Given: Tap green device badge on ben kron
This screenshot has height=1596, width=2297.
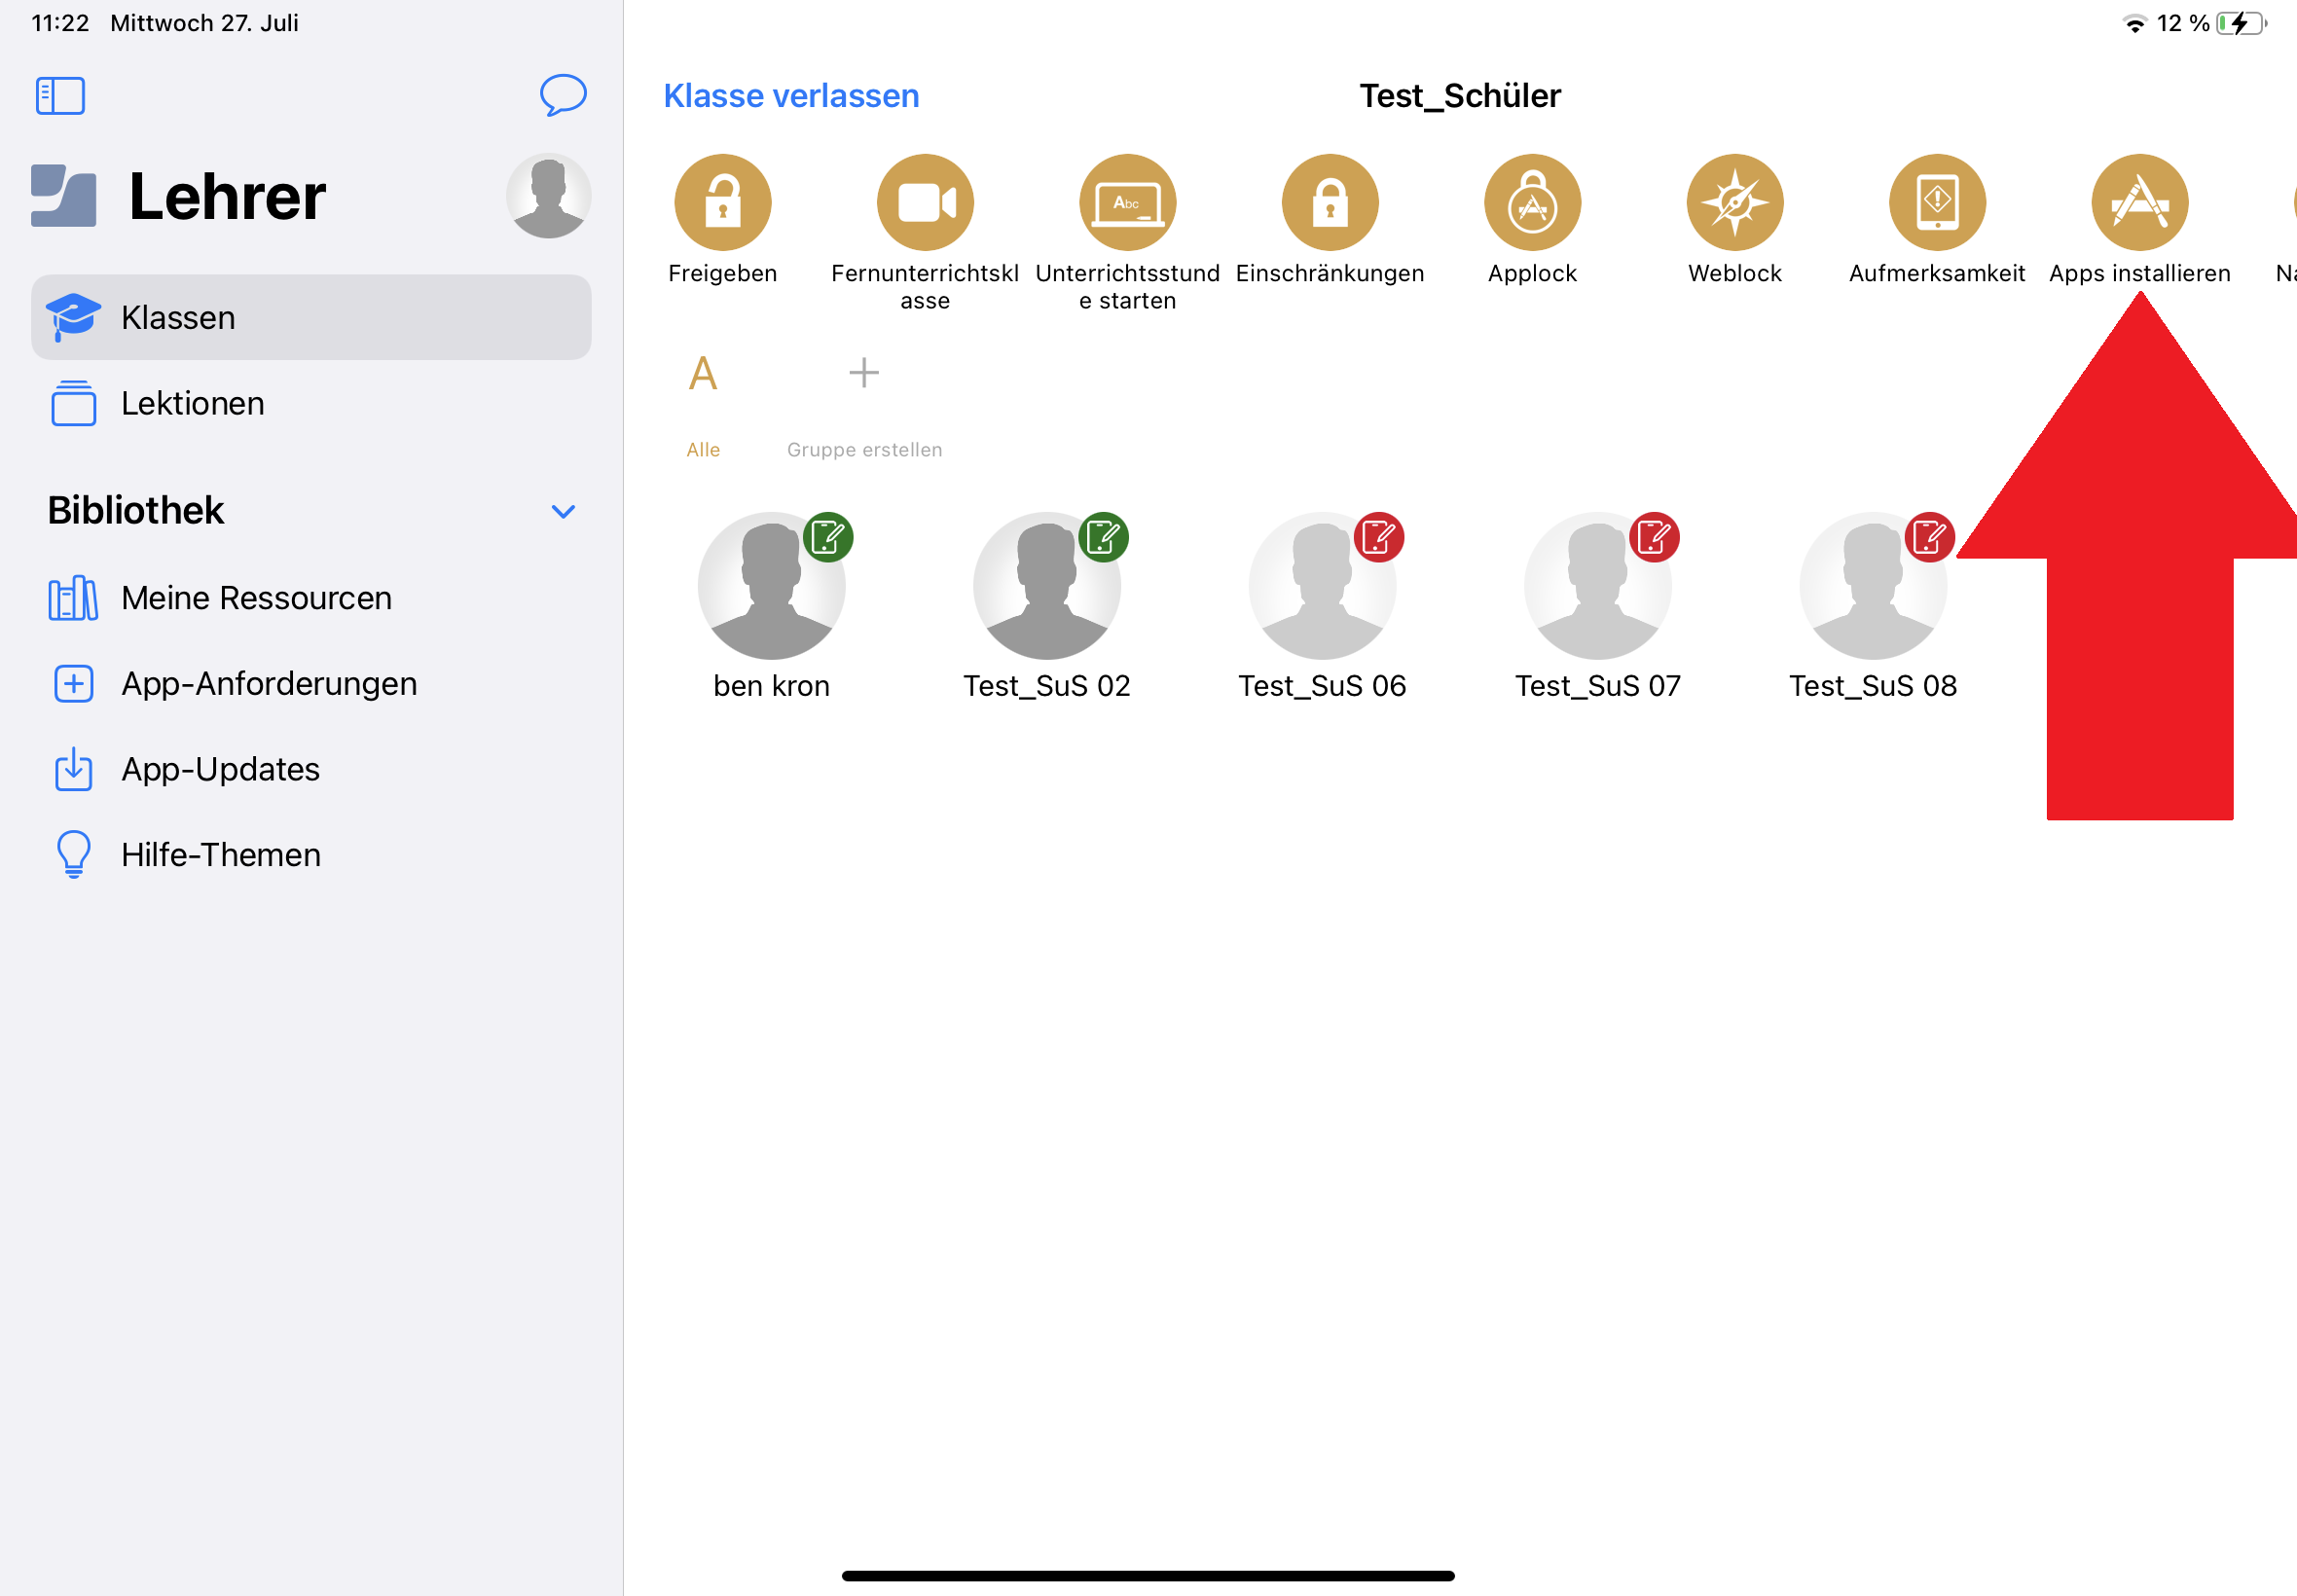Looking at the screenshot, I should (828, 537).
